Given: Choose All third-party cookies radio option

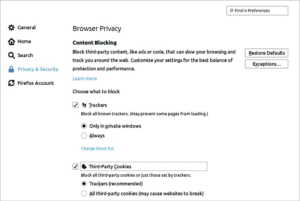Looking at the screenshot, I should (84, 194).
